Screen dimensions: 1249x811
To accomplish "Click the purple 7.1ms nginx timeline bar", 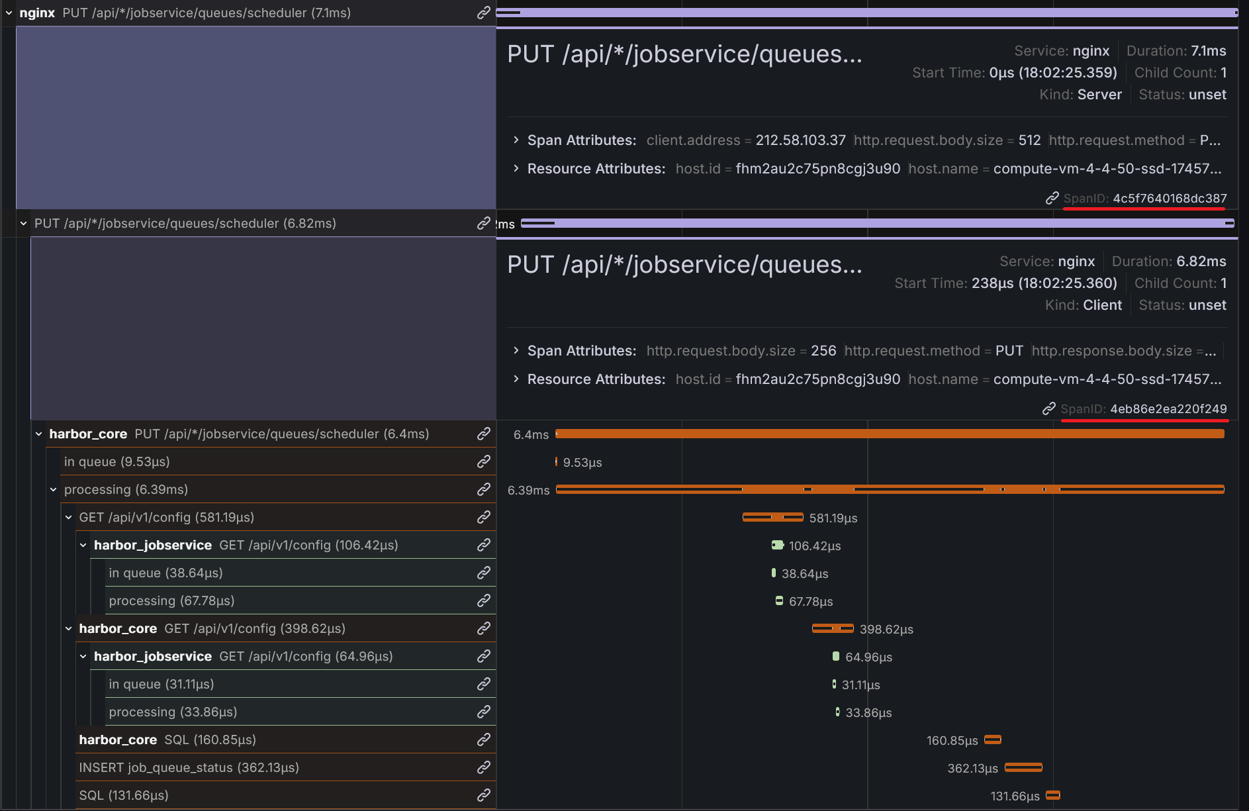I will (867, 13).
